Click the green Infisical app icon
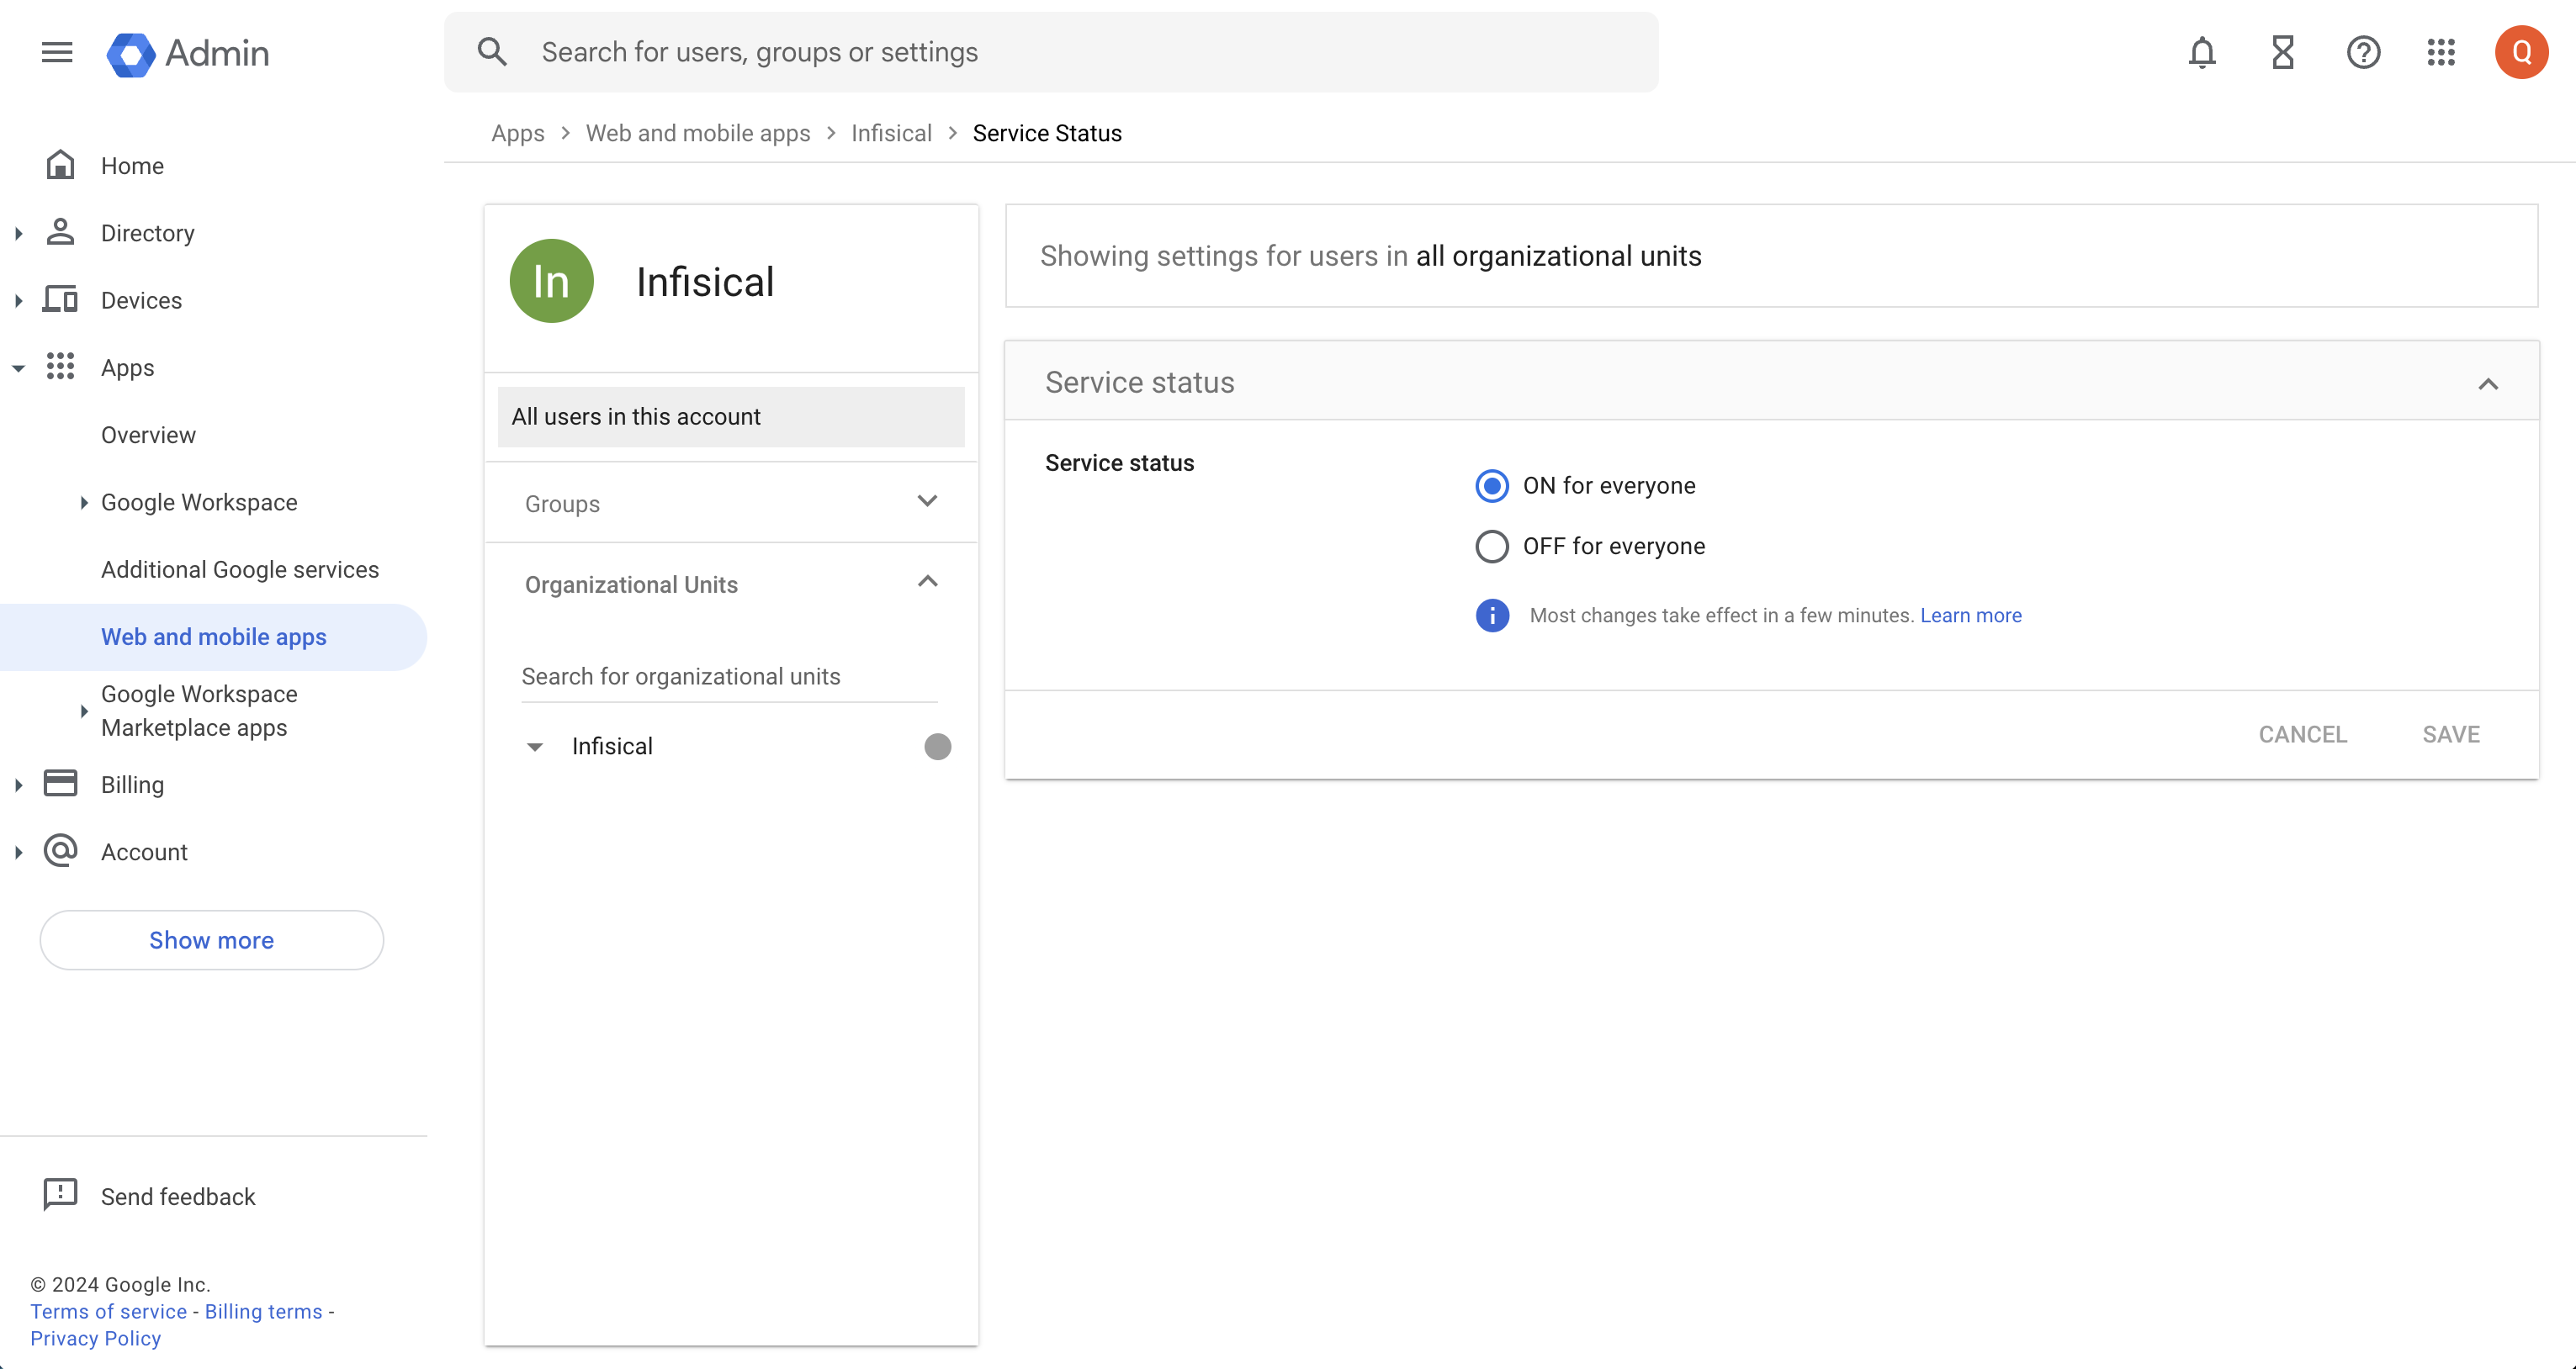This screenshot has height=1369, width=2576. click(551, 281)
